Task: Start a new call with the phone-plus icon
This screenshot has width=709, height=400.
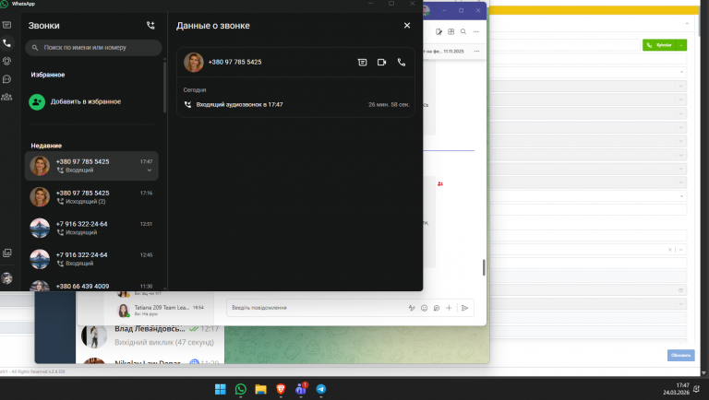Action: 150,26
